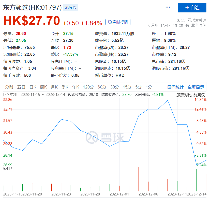This screenshot has height=198, width=211.
Task: Select the 30分 interval tab
Action: (114, 87)
